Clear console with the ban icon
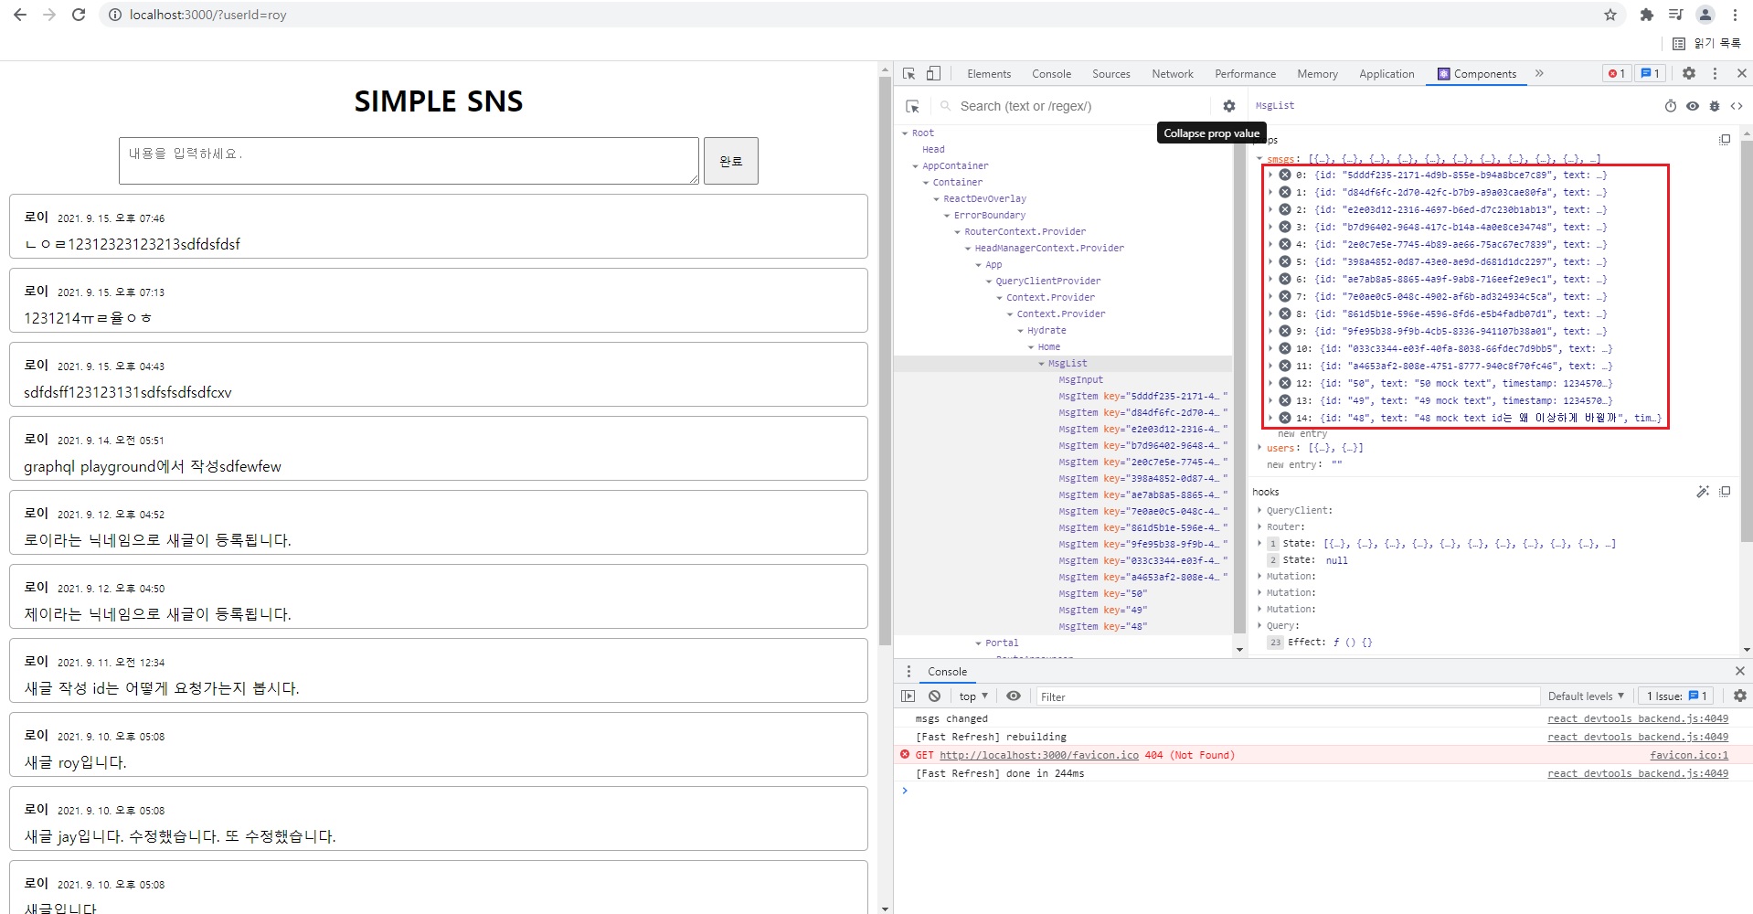Image resolution: width=1753 pixels, height=914 pixels. (x=934, y=696)
